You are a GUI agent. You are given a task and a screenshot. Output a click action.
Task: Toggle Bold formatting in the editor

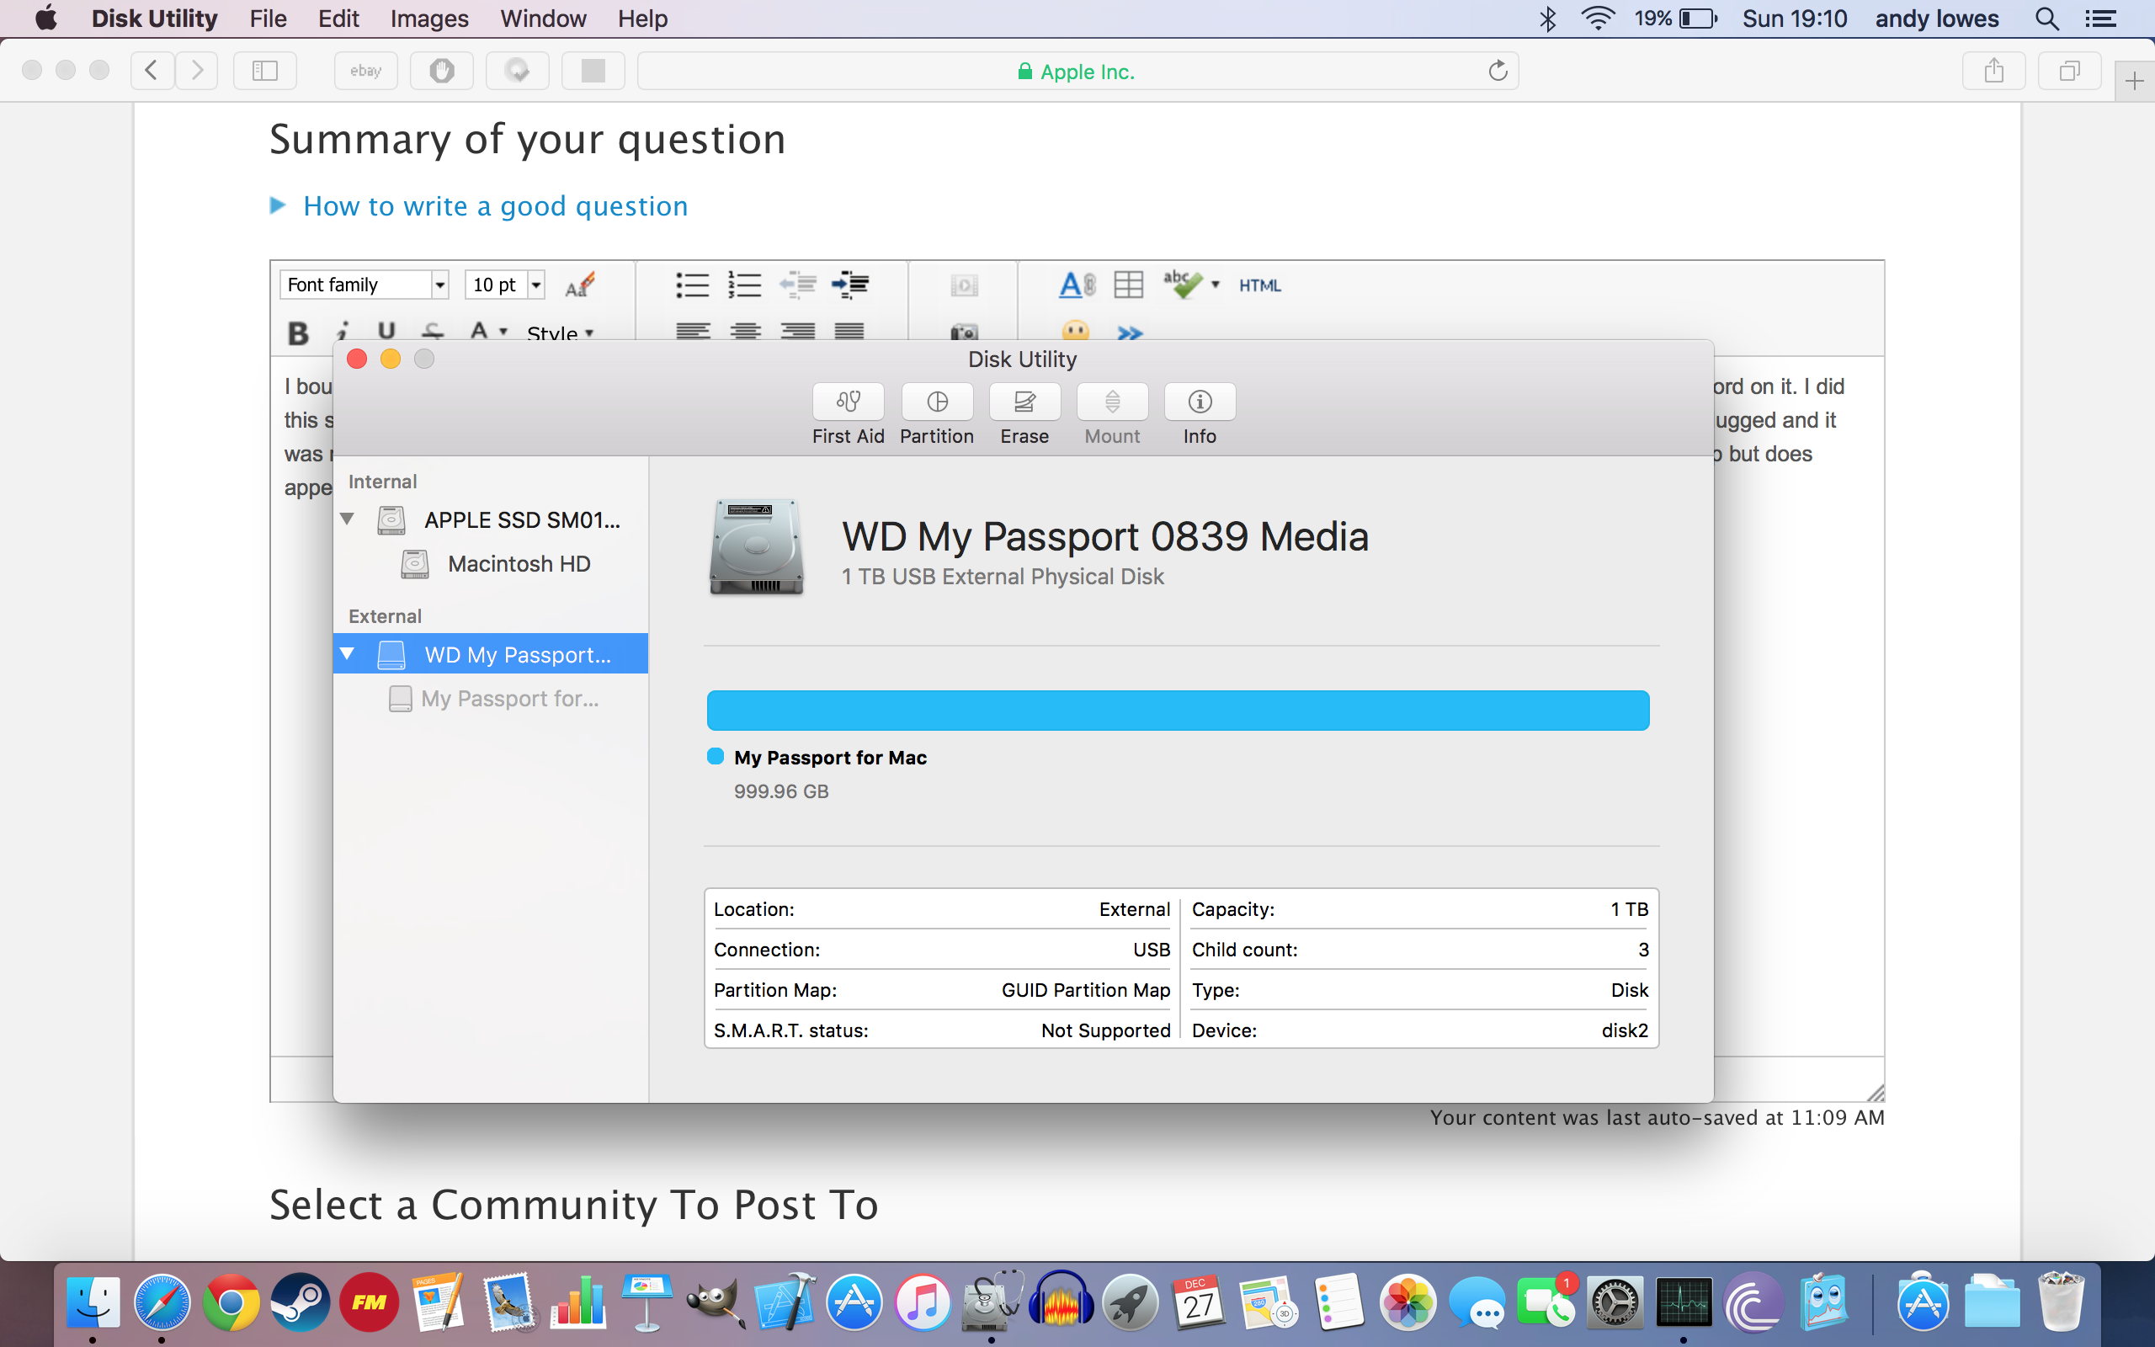298,333
